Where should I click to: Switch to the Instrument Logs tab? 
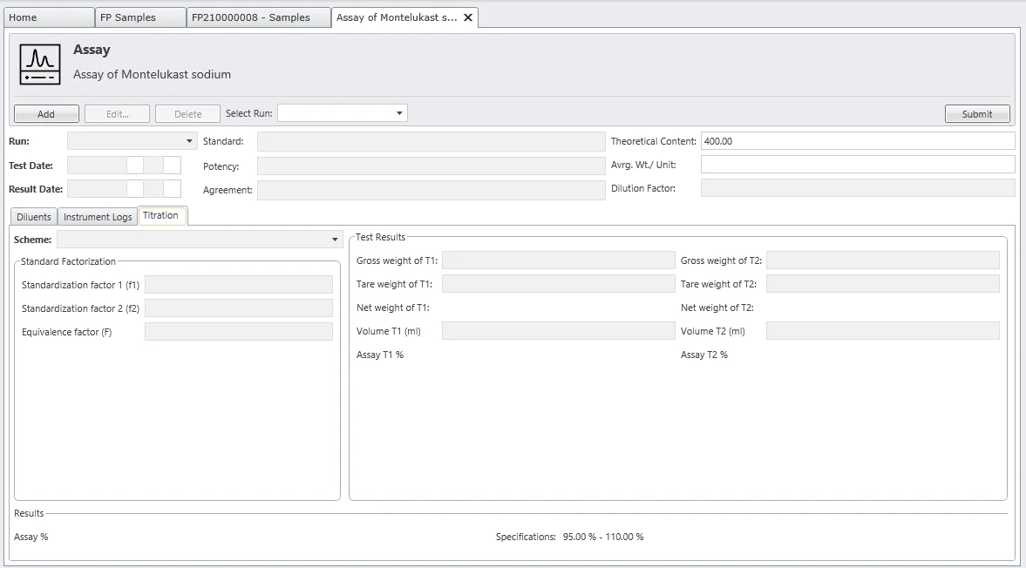[98, 217]
